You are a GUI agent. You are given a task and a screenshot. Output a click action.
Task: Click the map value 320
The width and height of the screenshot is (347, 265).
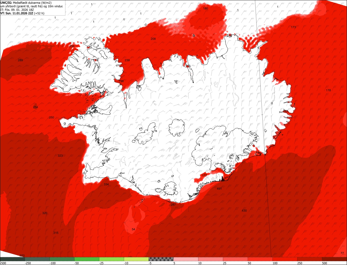pyautogui.click(x=45, y=213)
